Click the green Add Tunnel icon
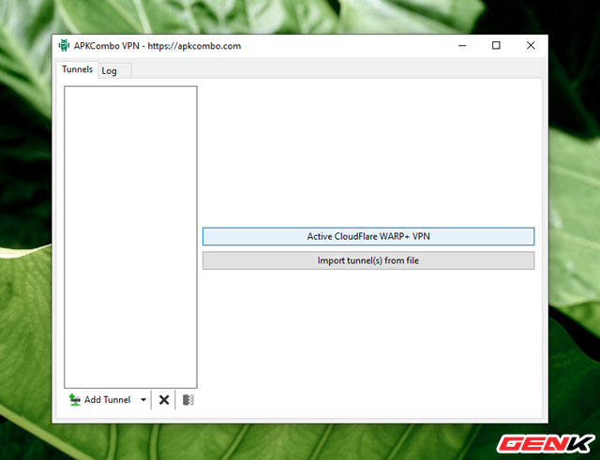Screen dimensions: 600x460 (74, 400)
